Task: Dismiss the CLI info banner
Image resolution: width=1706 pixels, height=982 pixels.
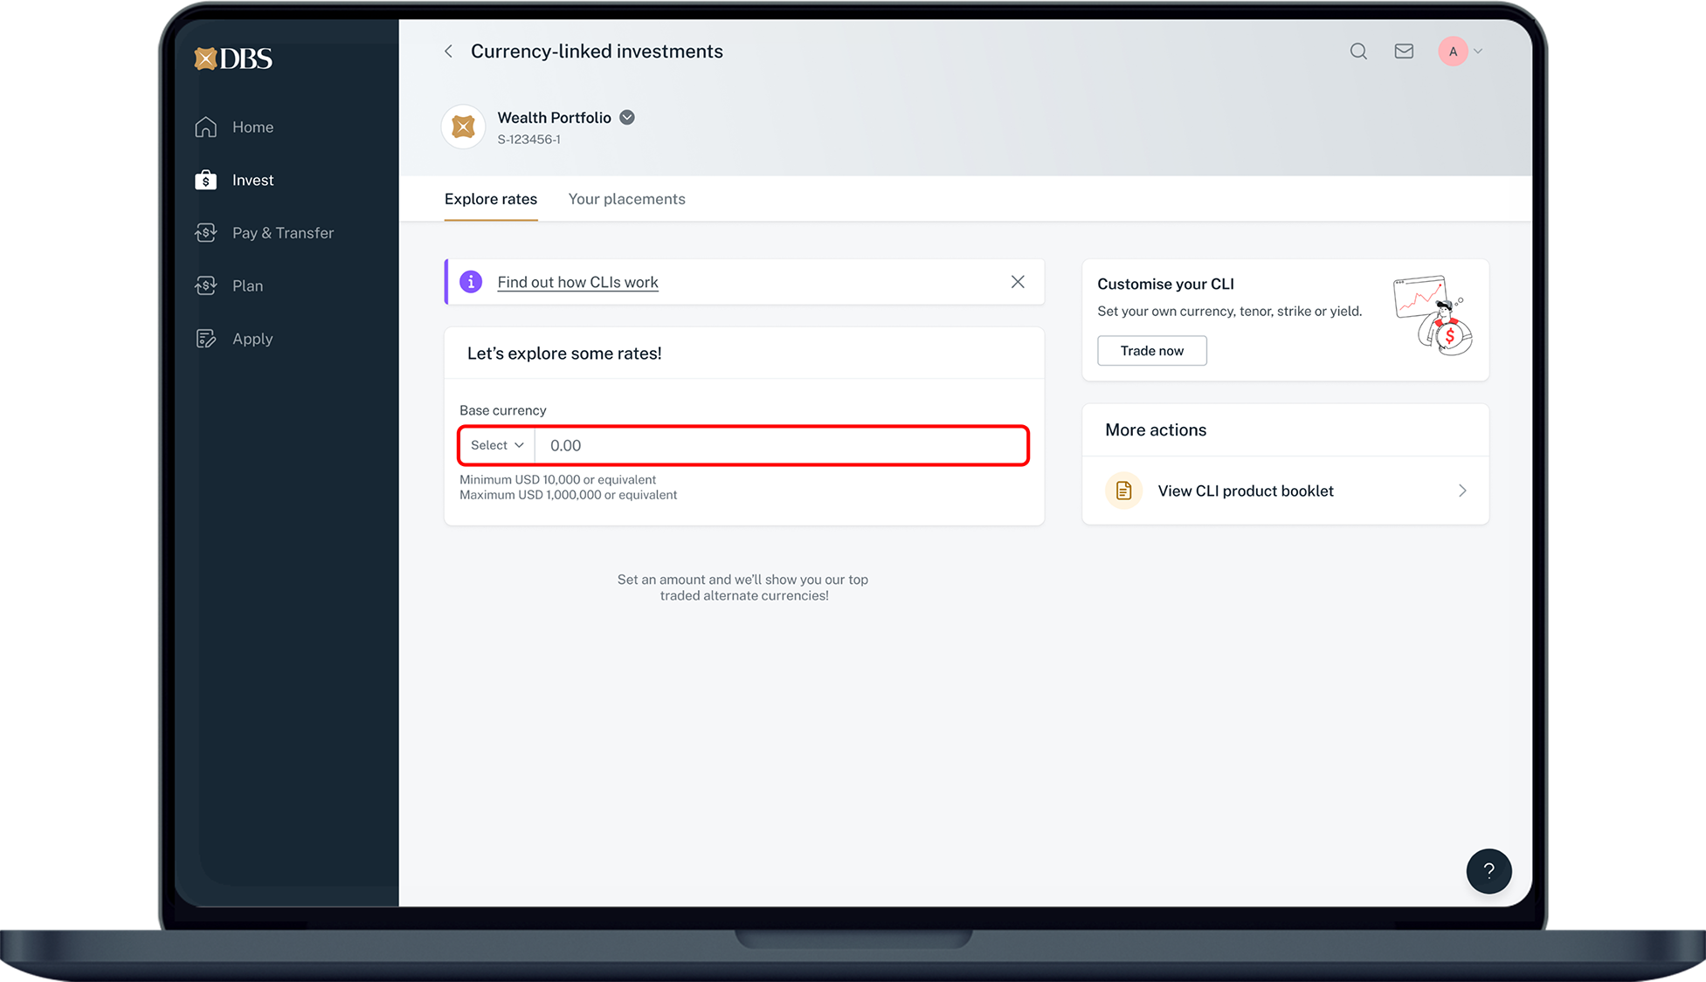Action: pyautogui.click(x=1018, y=282)
